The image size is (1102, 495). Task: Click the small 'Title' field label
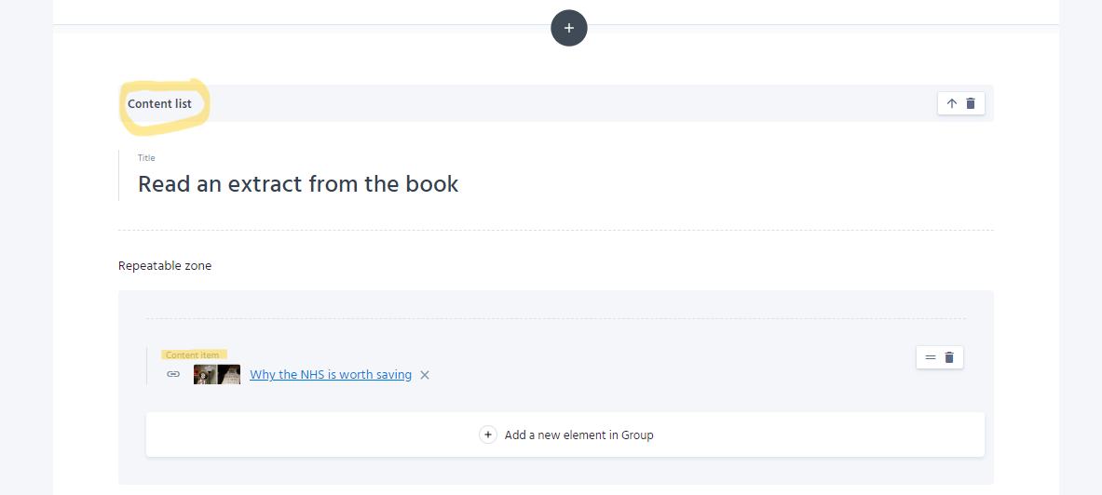pos(146,158)
